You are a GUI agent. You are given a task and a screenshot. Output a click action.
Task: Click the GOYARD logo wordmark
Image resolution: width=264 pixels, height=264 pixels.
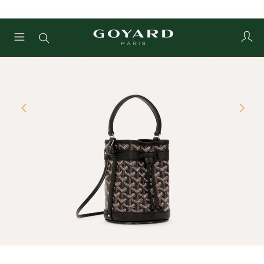pos(133,34)
